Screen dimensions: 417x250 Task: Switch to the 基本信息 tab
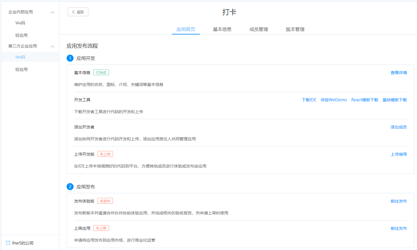[222, 29]
